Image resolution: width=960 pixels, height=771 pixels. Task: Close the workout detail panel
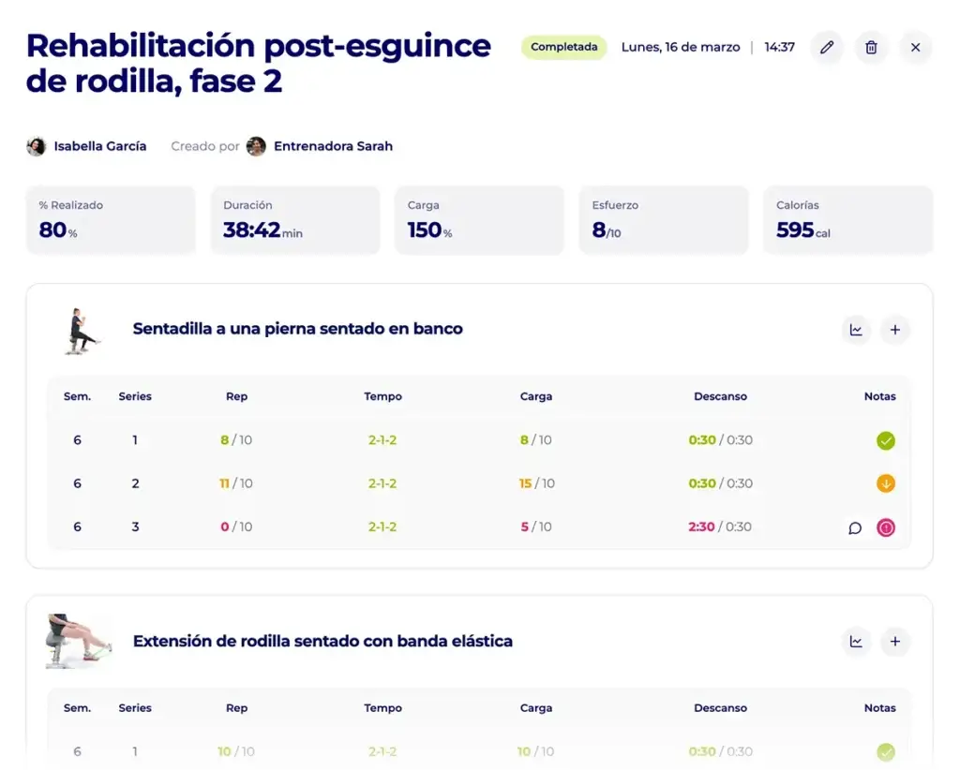tap(915, 47)
